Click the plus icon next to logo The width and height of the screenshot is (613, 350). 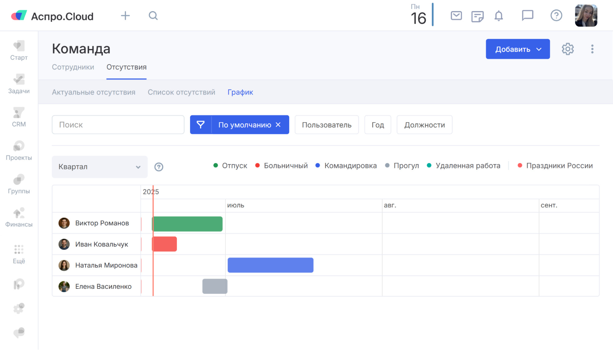coord(125,16)
